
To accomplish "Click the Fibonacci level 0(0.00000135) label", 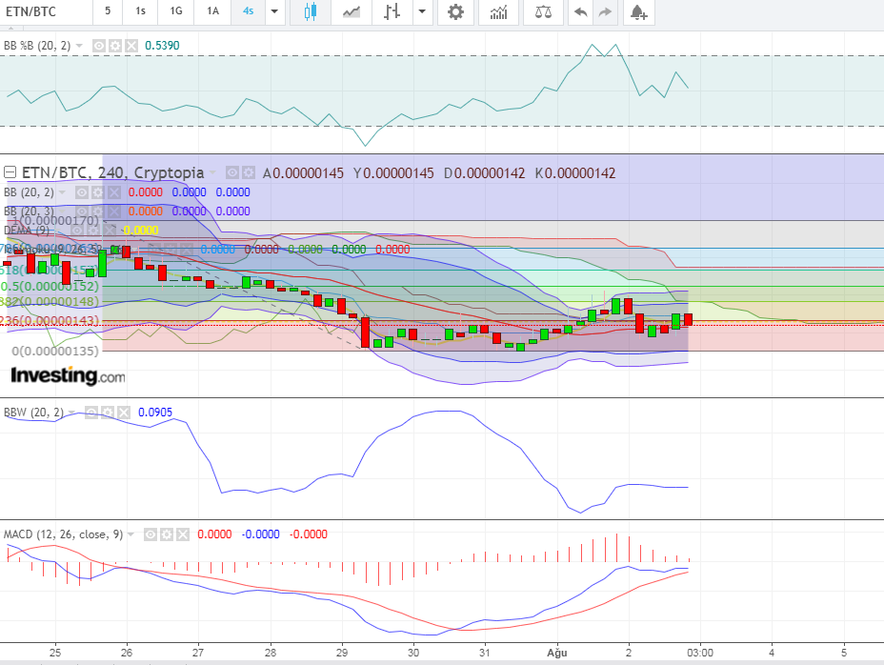I will click(55, 351).
